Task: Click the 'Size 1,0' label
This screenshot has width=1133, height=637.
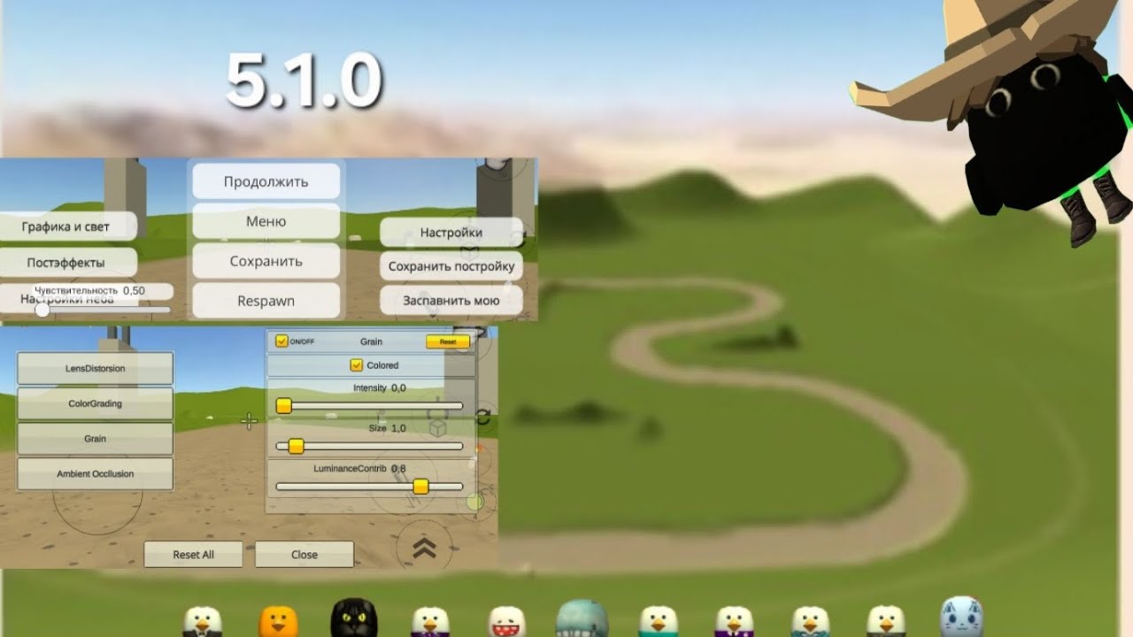Action: 388,428
